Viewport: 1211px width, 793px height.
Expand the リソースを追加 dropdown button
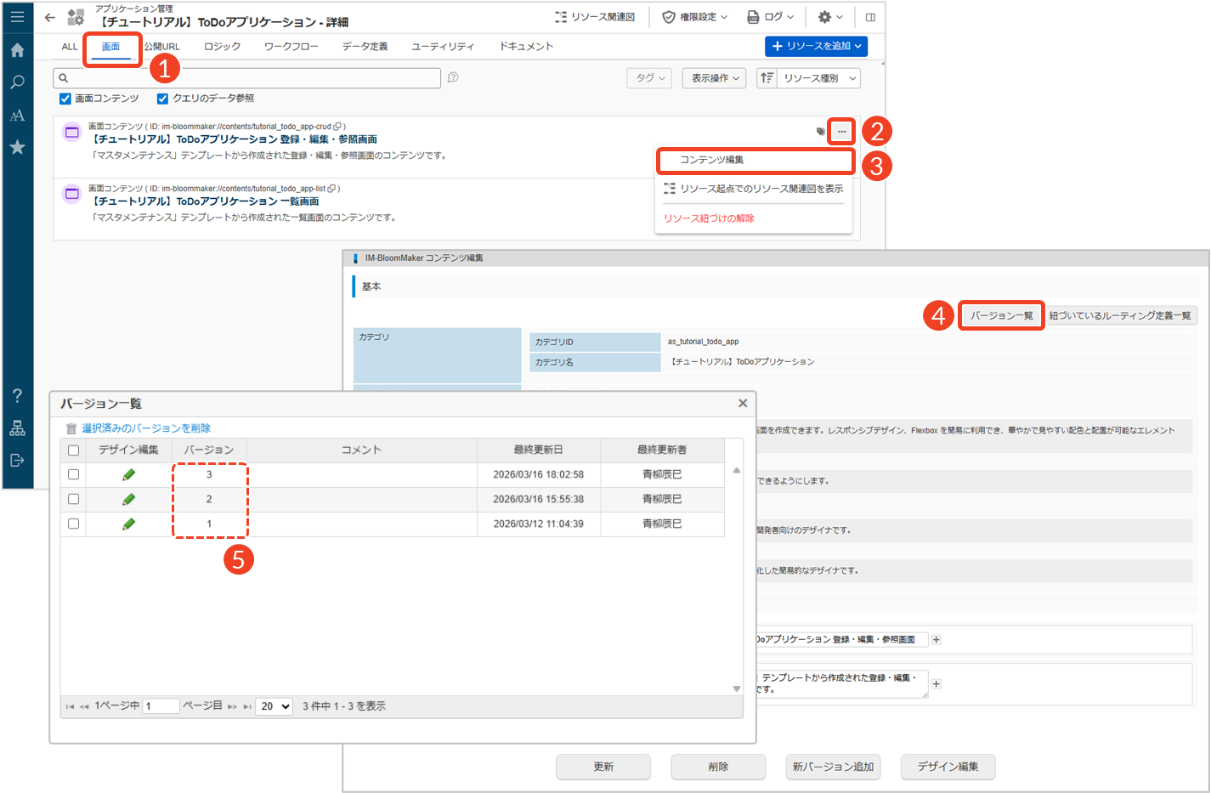coord(816,46)
